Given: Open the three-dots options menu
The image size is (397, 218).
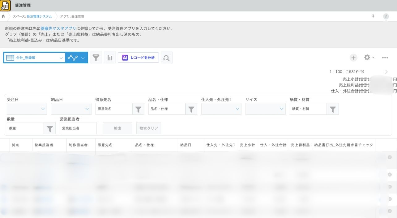Looking at the screenshot, I should tap(385, 58).
